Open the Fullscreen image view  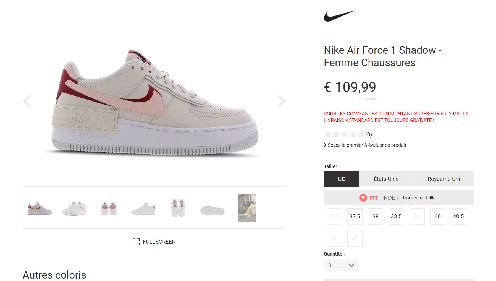tap(154, 242)
